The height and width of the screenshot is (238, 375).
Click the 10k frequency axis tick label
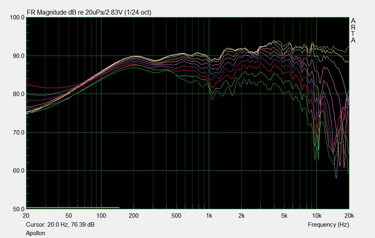click(317, 215)
